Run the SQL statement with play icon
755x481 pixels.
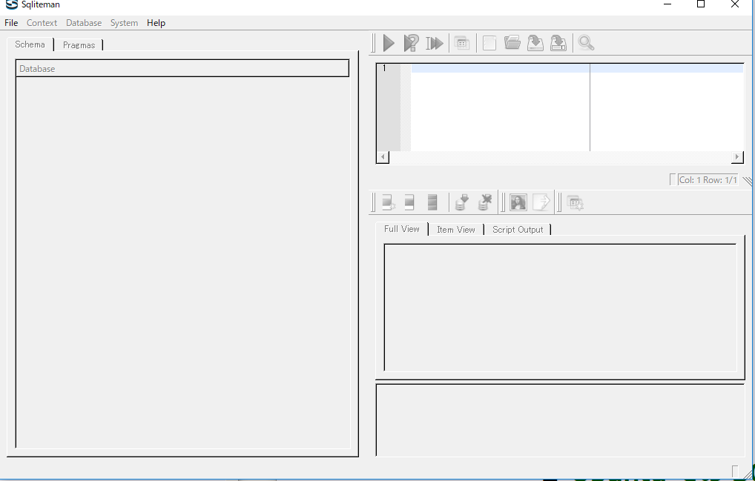(389, 44)
